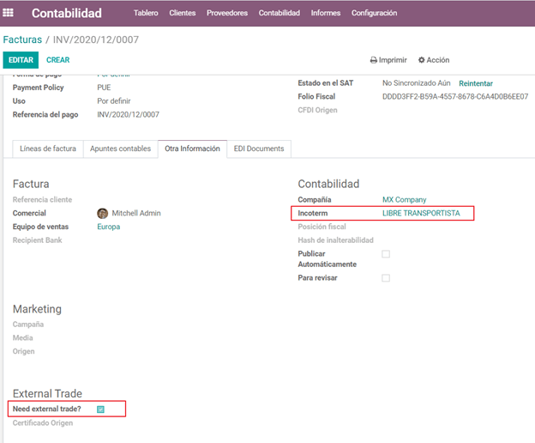Open the MX Company link
535x443 pixels.
coord(404,199)
